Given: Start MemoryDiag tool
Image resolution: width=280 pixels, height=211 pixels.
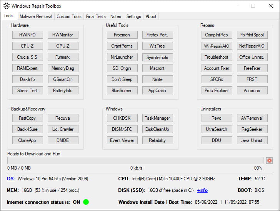Looking at the screenshot, I should [63, 68].
